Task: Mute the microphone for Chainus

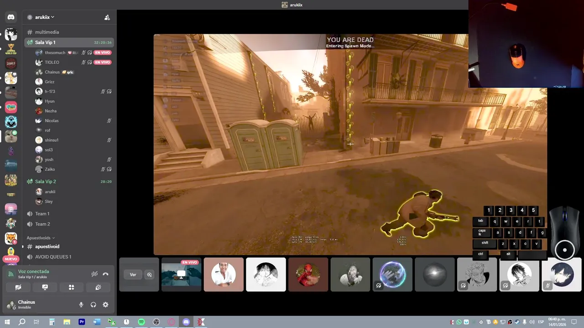Action: (x=81, y=305)
